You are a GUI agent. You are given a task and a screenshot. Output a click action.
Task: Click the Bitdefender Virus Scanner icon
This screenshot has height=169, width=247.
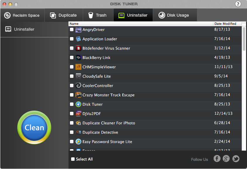(78, 48)
